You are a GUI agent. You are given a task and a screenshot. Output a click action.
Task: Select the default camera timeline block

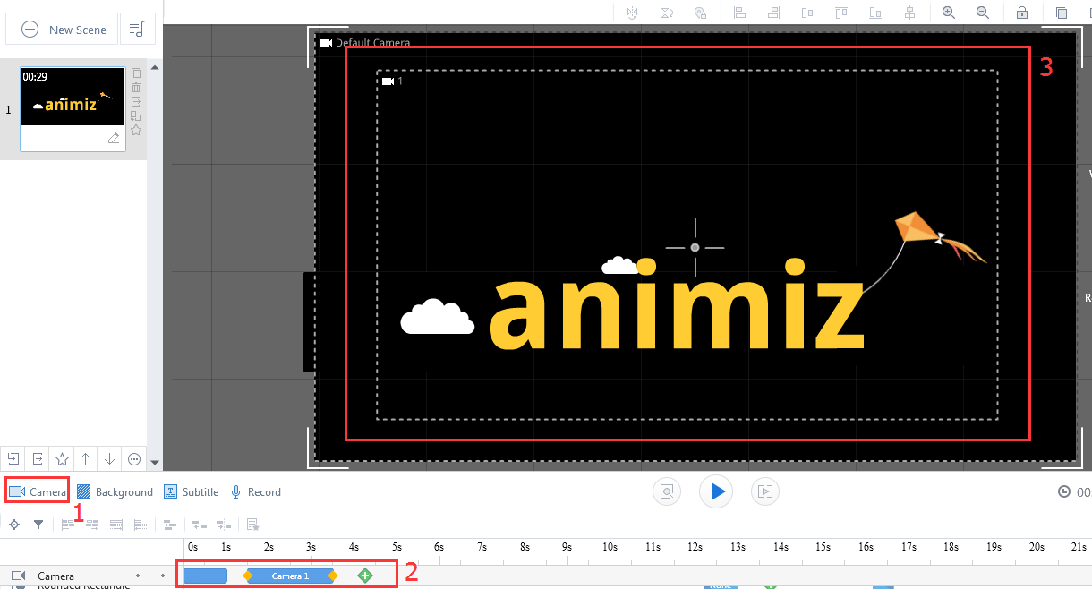pyautogui.click(x=205, y=576)
